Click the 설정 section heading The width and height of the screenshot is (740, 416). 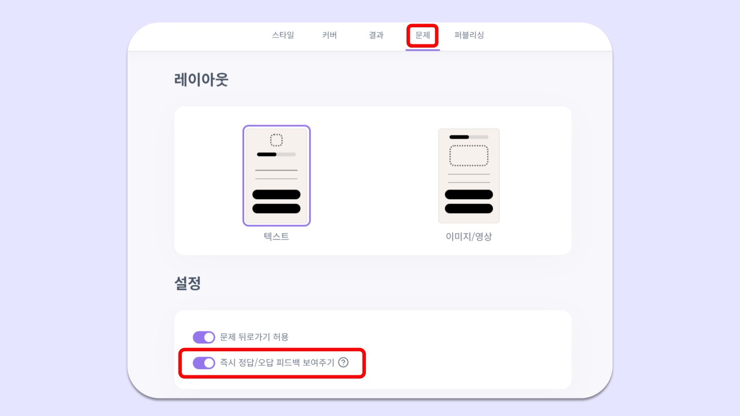pyautogui.click(x=188, y=283)
